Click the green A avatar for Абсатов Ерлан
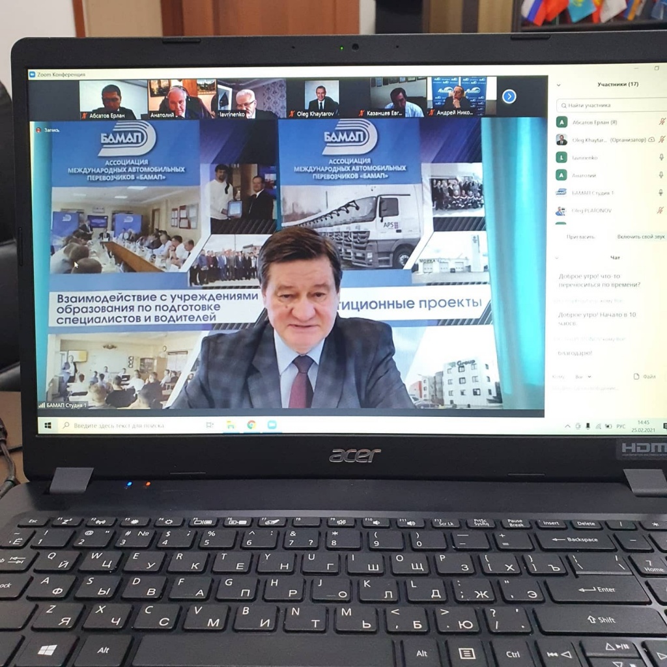This screenshot has height=667, width=667. [x=561, y=122]
